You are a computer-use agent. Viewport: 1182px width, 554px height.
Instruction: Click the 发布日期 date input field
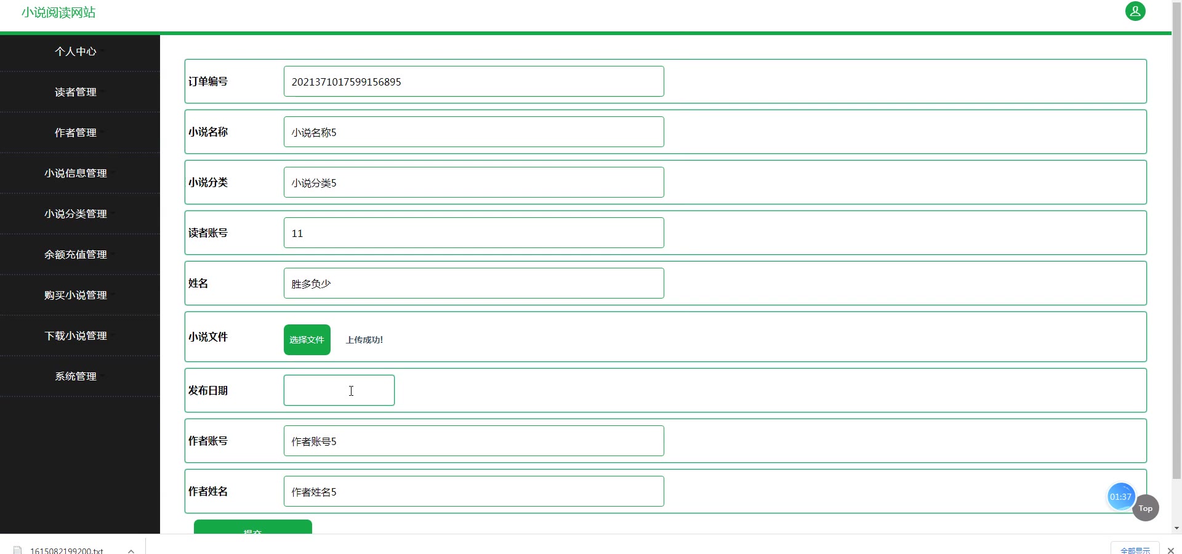tap(339, 390)
